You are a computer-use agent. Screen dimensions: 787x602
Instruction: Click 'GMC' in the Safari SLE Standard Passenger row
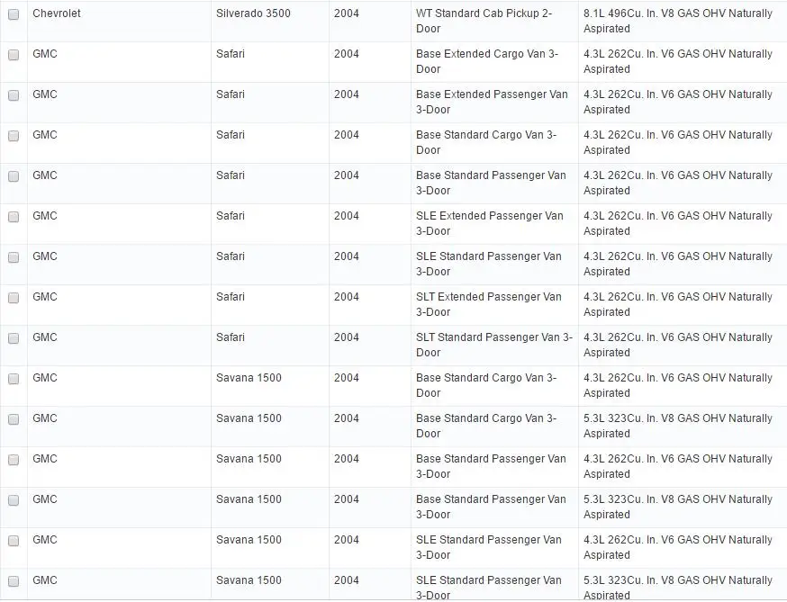pos(45,256)
